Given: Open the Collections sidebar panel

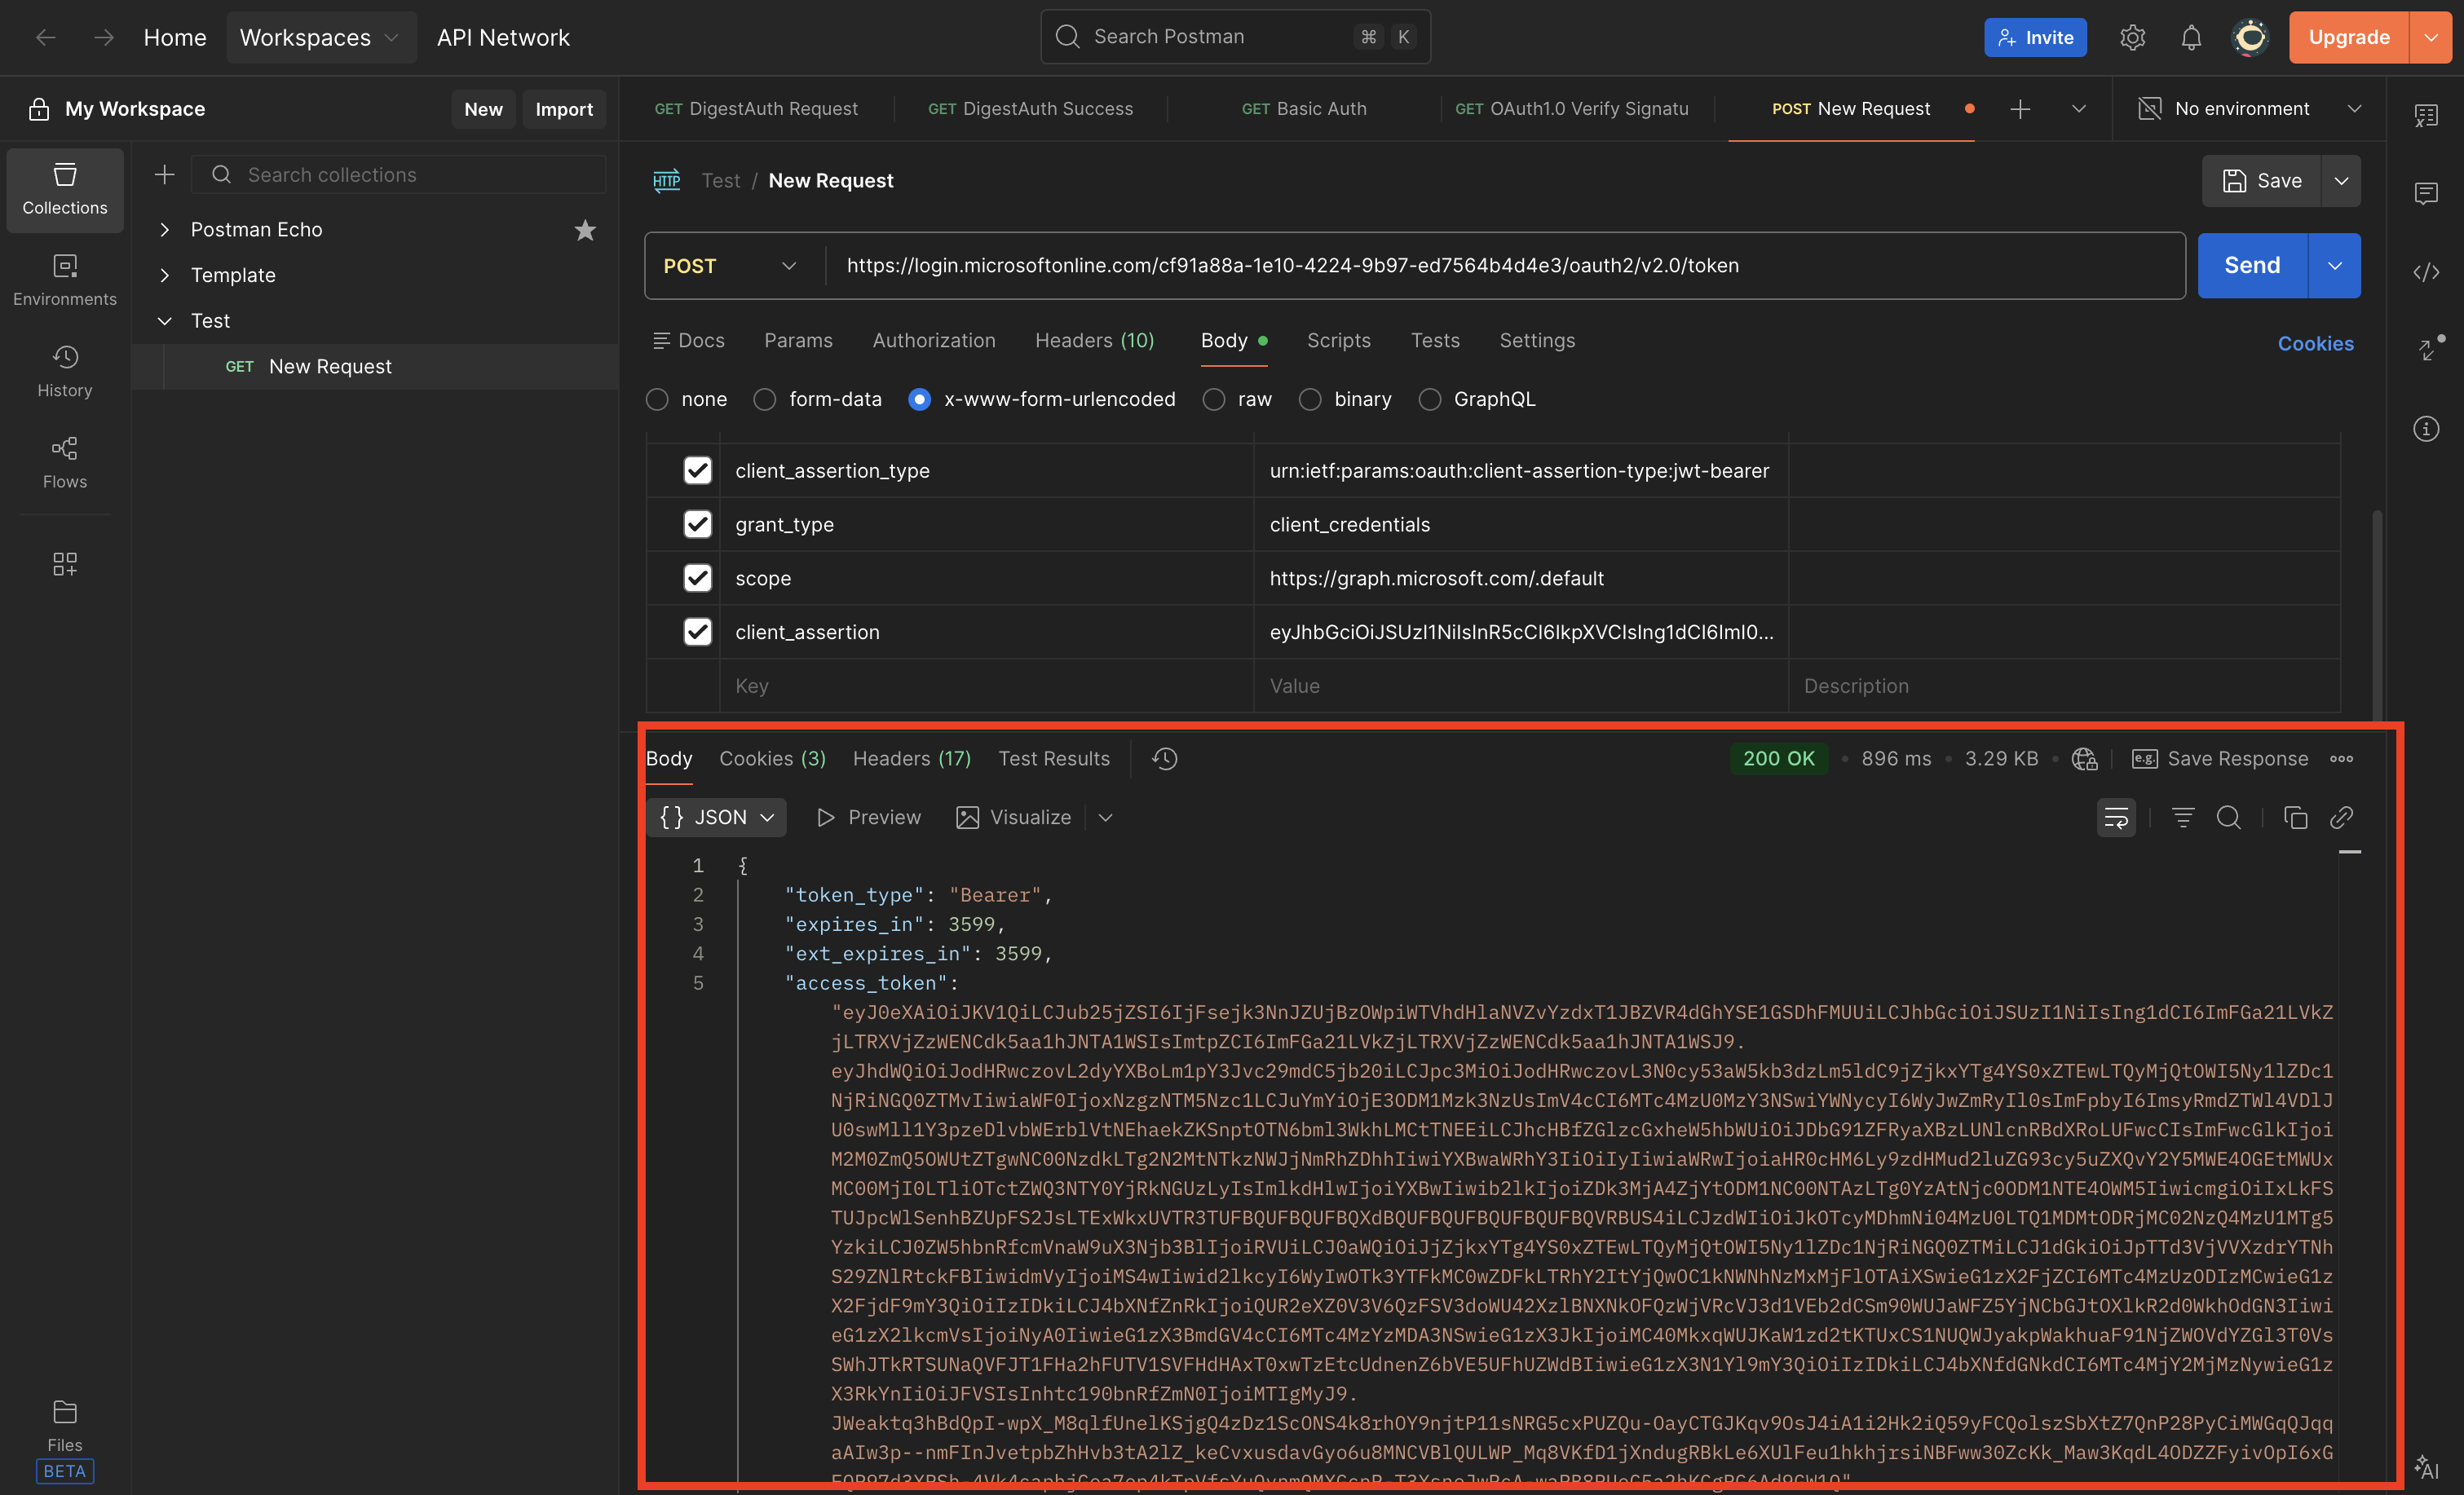Looking at the screenshot, I should (x=65, y=189).
